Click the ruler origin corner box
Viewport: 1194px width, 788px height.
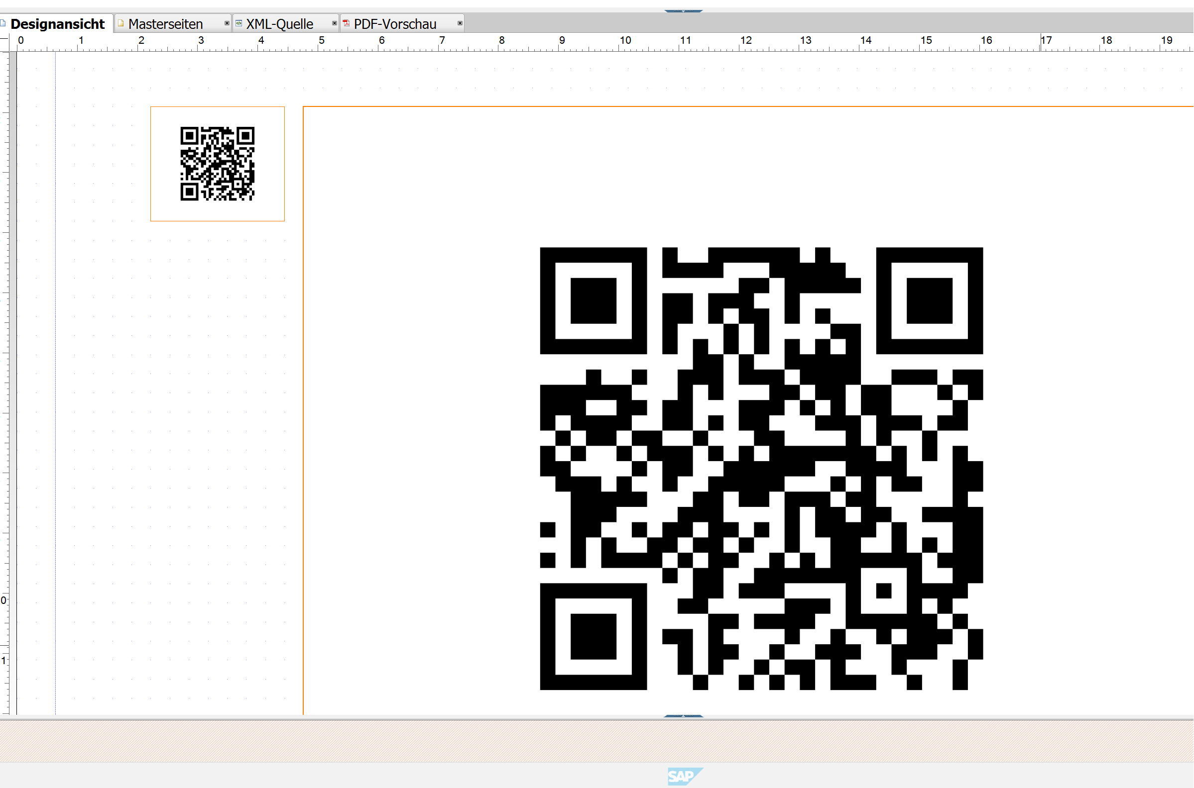[x=4, y=42]
